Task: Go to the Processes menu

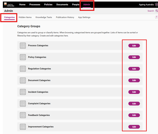Action: click(x=35, y=5)
